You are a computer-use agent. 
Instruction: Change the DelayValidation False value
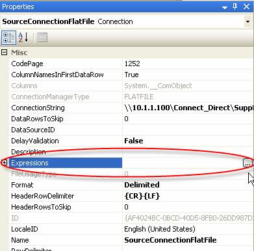point(134,141)
